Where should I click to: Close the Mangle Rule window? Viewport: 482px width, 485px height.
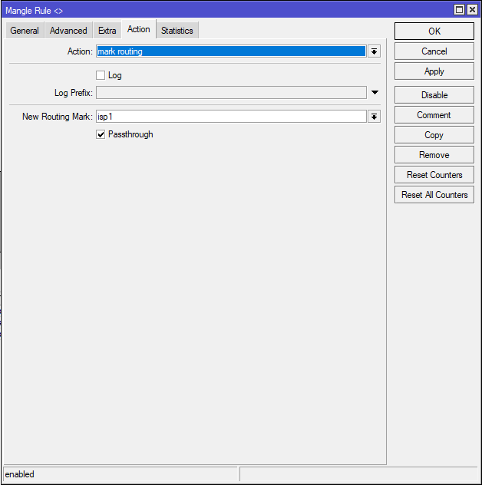[x=472, y=10]
